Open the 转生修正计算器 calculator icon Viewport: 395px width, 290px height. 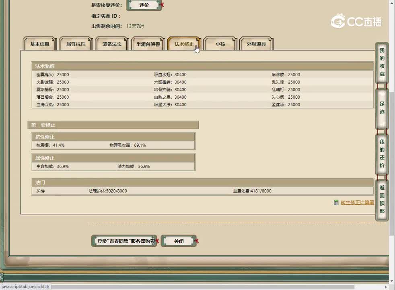coord(336,203)
